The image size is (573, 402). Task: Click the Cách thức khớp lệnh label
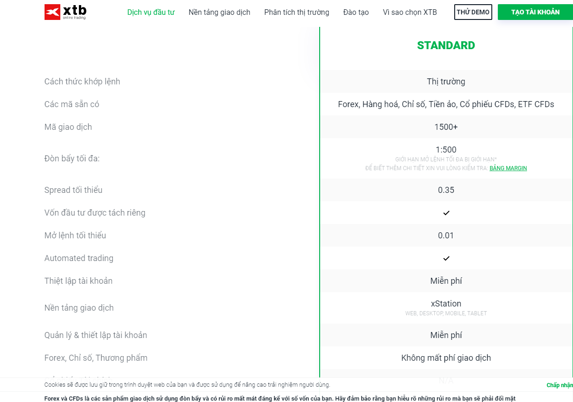[x=82, y=82]
